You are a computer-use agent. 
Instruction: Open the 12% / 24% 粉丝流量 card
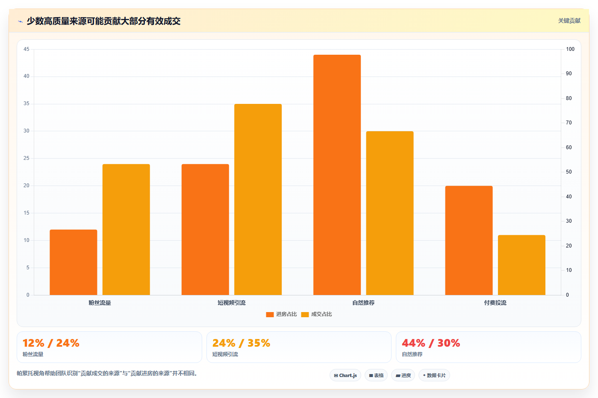[x=109, y=347]
